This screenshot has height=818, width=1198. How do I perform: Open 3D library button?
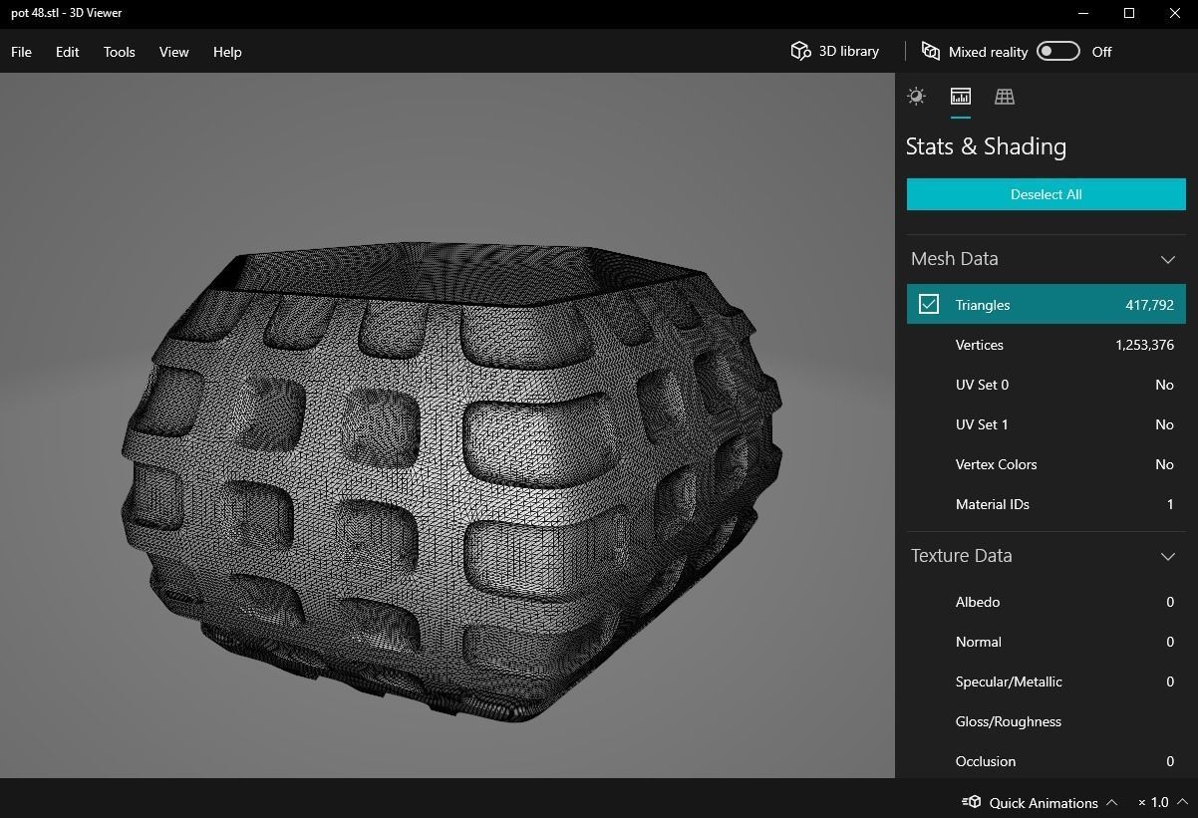(835, 52)
